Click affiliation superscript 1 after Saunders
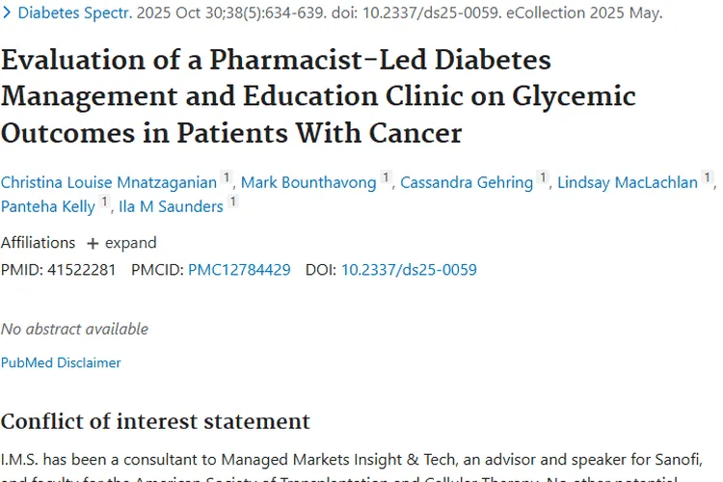Viewport: 723px width, 482px height. click(232, 201)
